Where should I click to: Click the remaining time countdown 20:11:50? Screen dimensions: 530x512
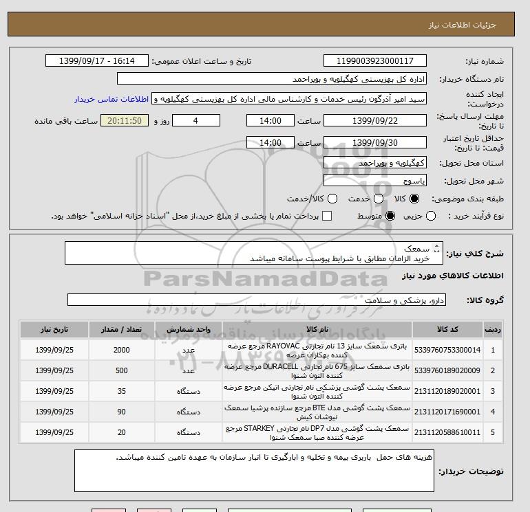coord(125,120)
